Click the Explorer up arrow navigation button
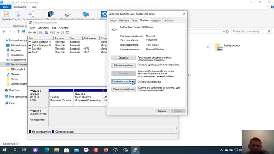The image size is (274, 154). click(18, 31)
